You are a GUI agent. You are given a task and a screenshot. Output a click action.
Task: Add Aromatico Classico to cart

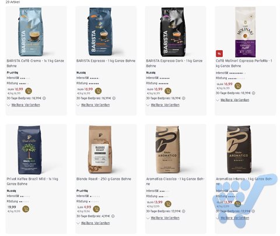[168, 204]
